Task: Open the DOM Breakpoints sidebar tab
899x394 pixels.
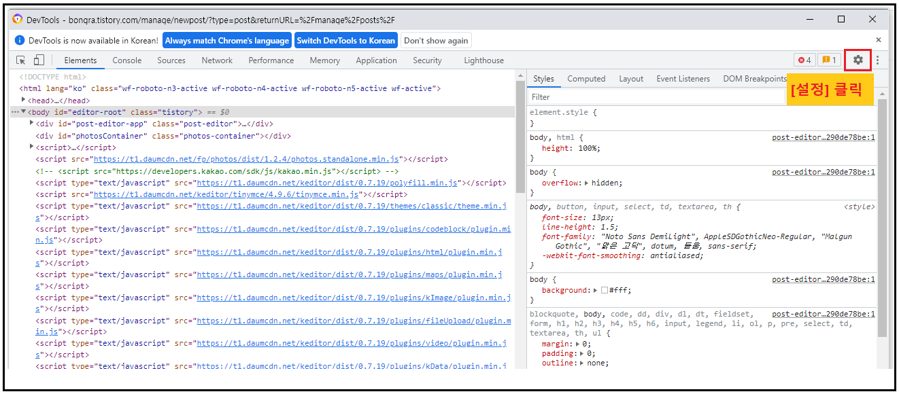Action: click(755, 79)
